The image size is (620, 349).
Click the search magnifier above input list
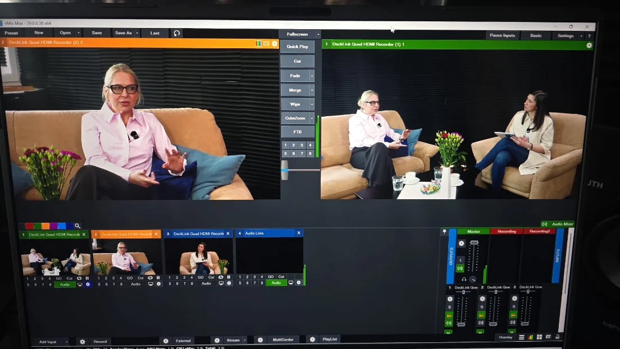click(x=77, y=226)
